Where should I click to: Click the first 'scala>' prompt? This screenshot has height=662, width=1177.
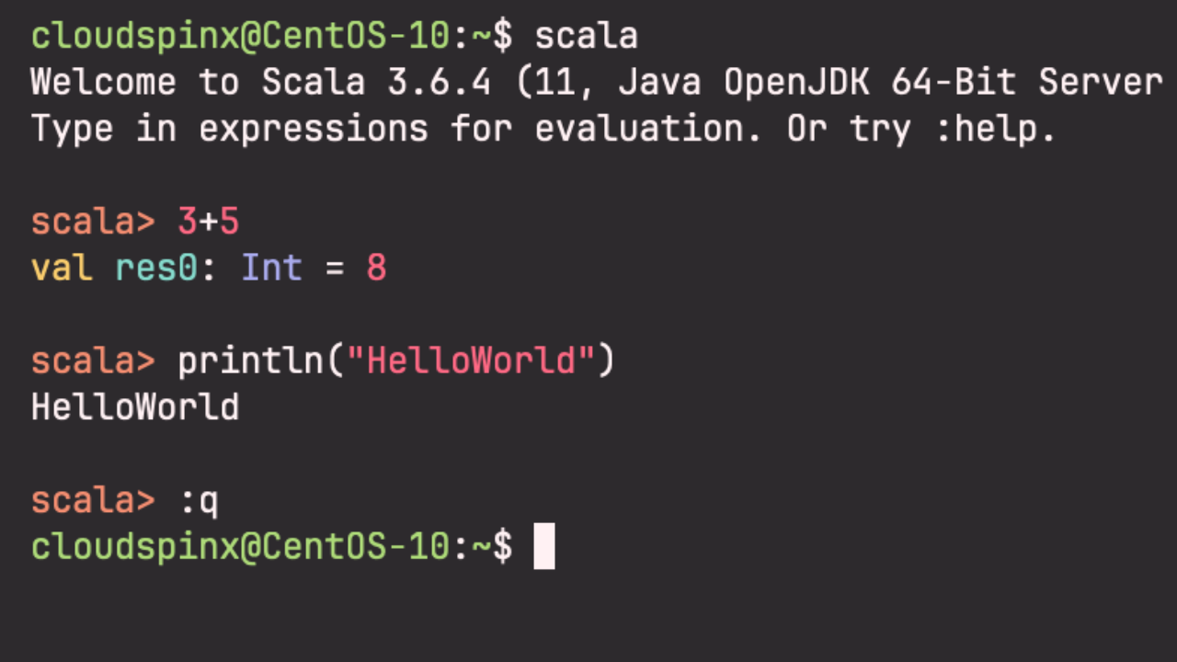click(x=94, y=222)
